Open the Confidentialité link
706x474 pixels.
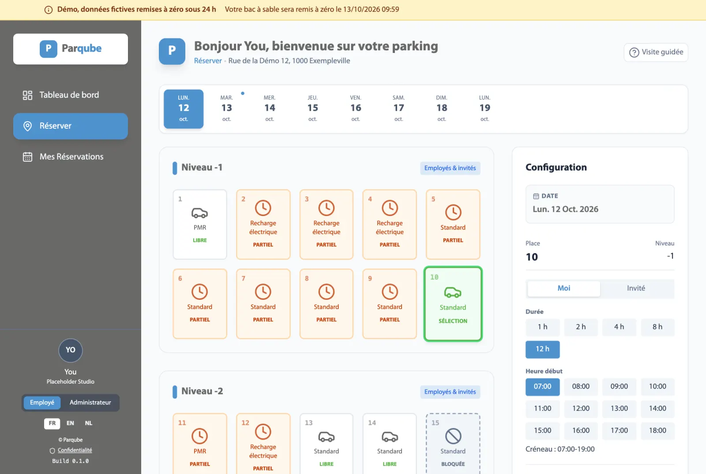(x=75, y=450)
